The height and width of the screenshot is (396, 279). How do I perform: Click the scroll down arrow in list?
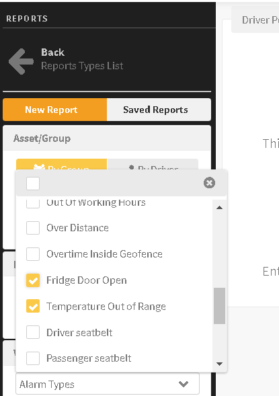click(219, 364)
